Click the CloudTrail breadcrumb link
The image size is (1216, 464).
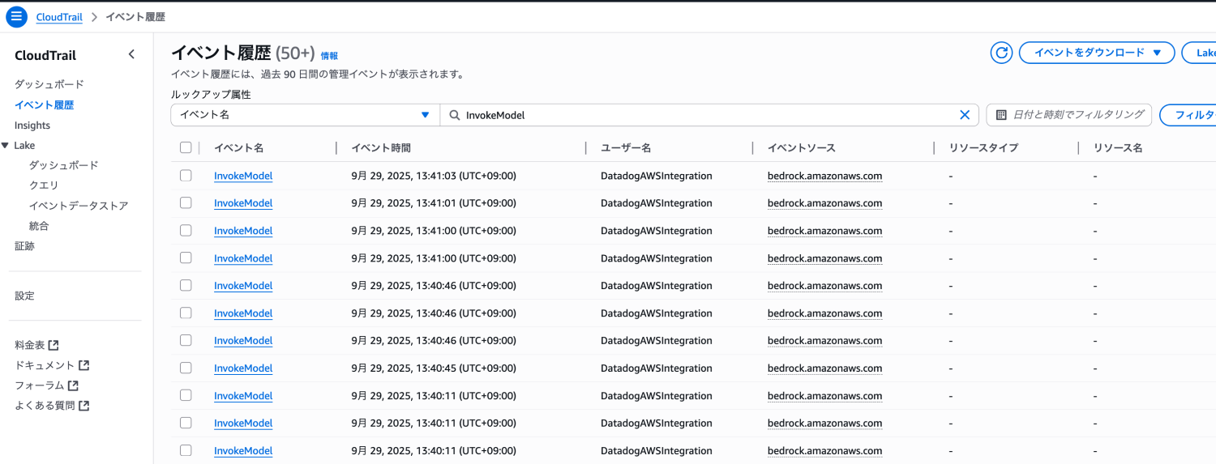(x=59, y=17)
